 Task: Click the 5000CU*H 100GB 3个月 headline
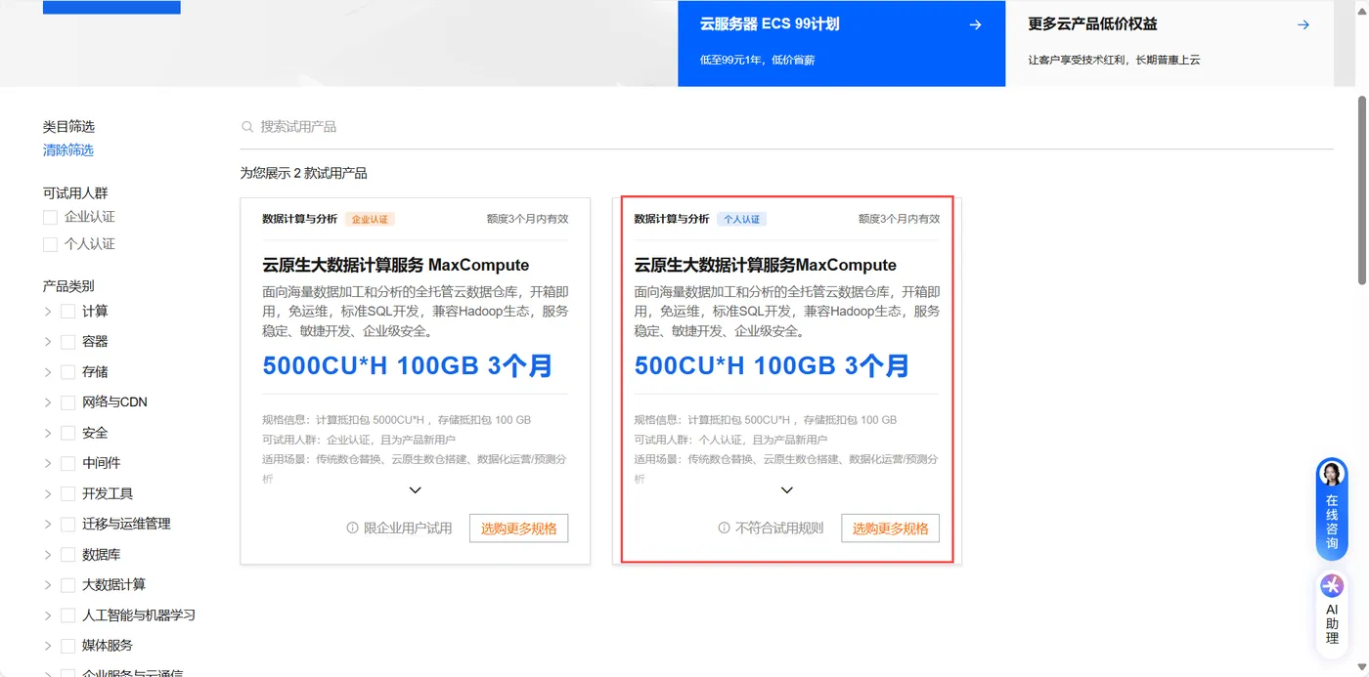click(x=408, y=366)
